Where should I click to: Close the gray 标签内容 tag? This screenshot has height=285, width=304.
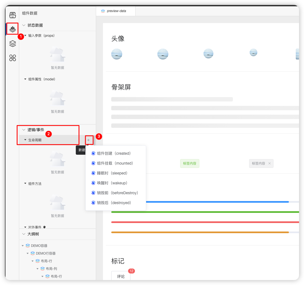click(269, 163)
